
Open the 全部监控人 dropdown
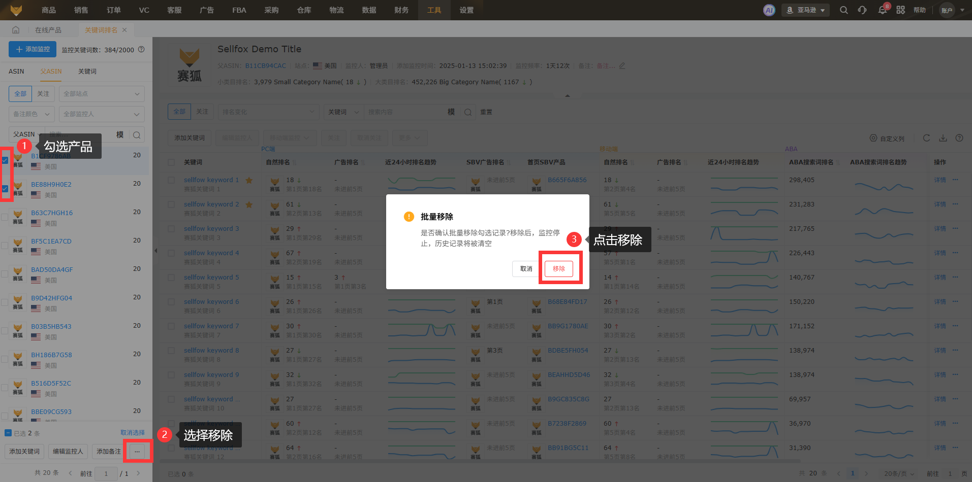(x=102, y=114)
